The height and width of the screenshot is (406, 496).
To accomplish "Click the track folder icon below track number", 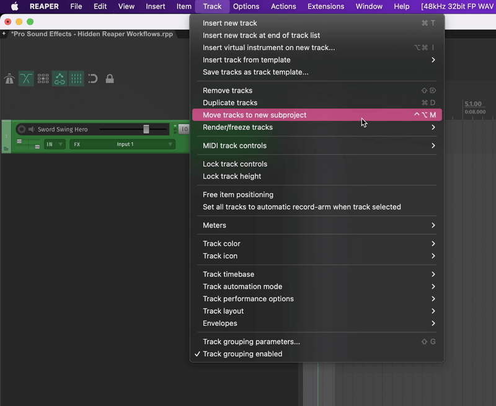I will coord(6,148).
